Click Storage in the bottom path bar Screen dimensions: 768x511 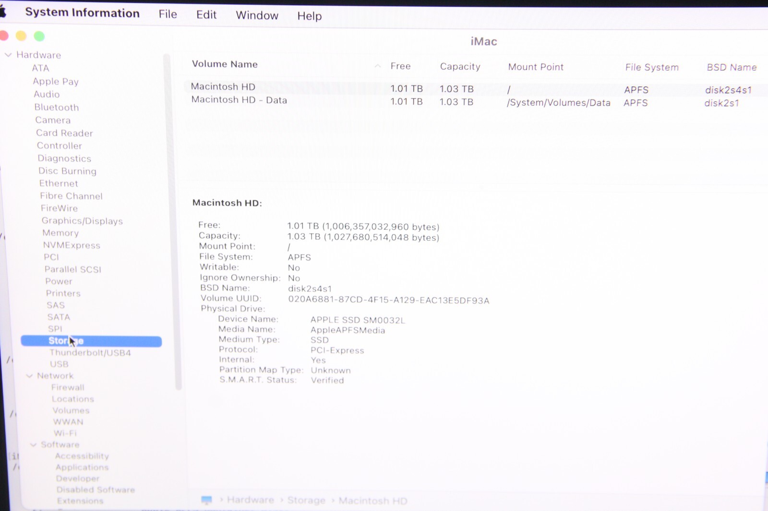(306, 500)
